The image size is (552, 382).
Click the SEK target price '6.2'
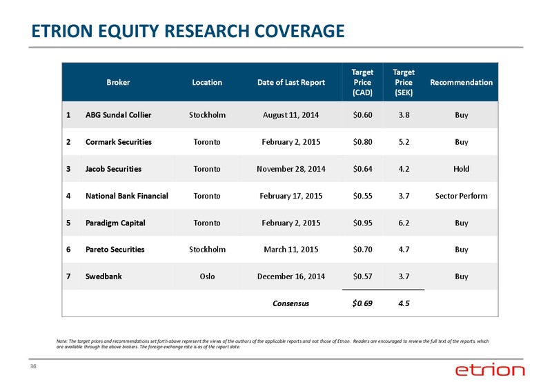404,223
